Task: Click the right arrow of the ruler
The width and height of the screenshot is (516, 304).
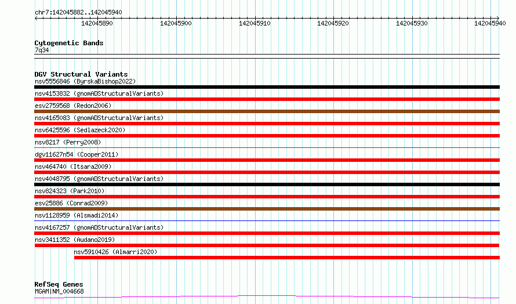Action: tap(498, 18)
